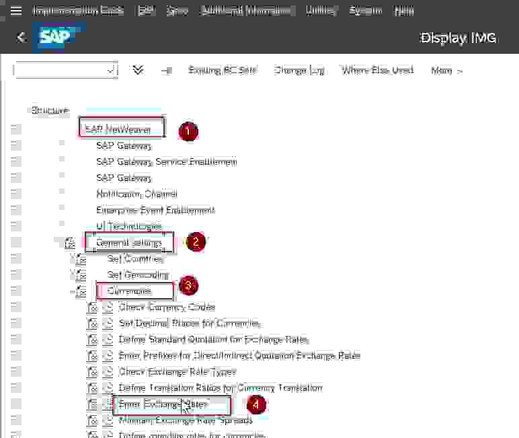
Task: Select the row marker beside SAP NetWeaver
Action: click(15, 129)
